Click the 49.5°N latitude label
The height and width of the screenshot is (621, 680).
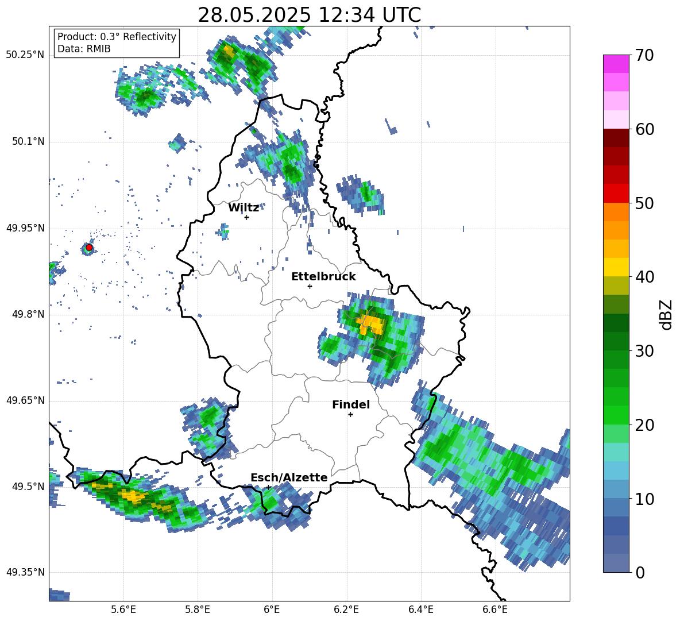coord(28,486)
